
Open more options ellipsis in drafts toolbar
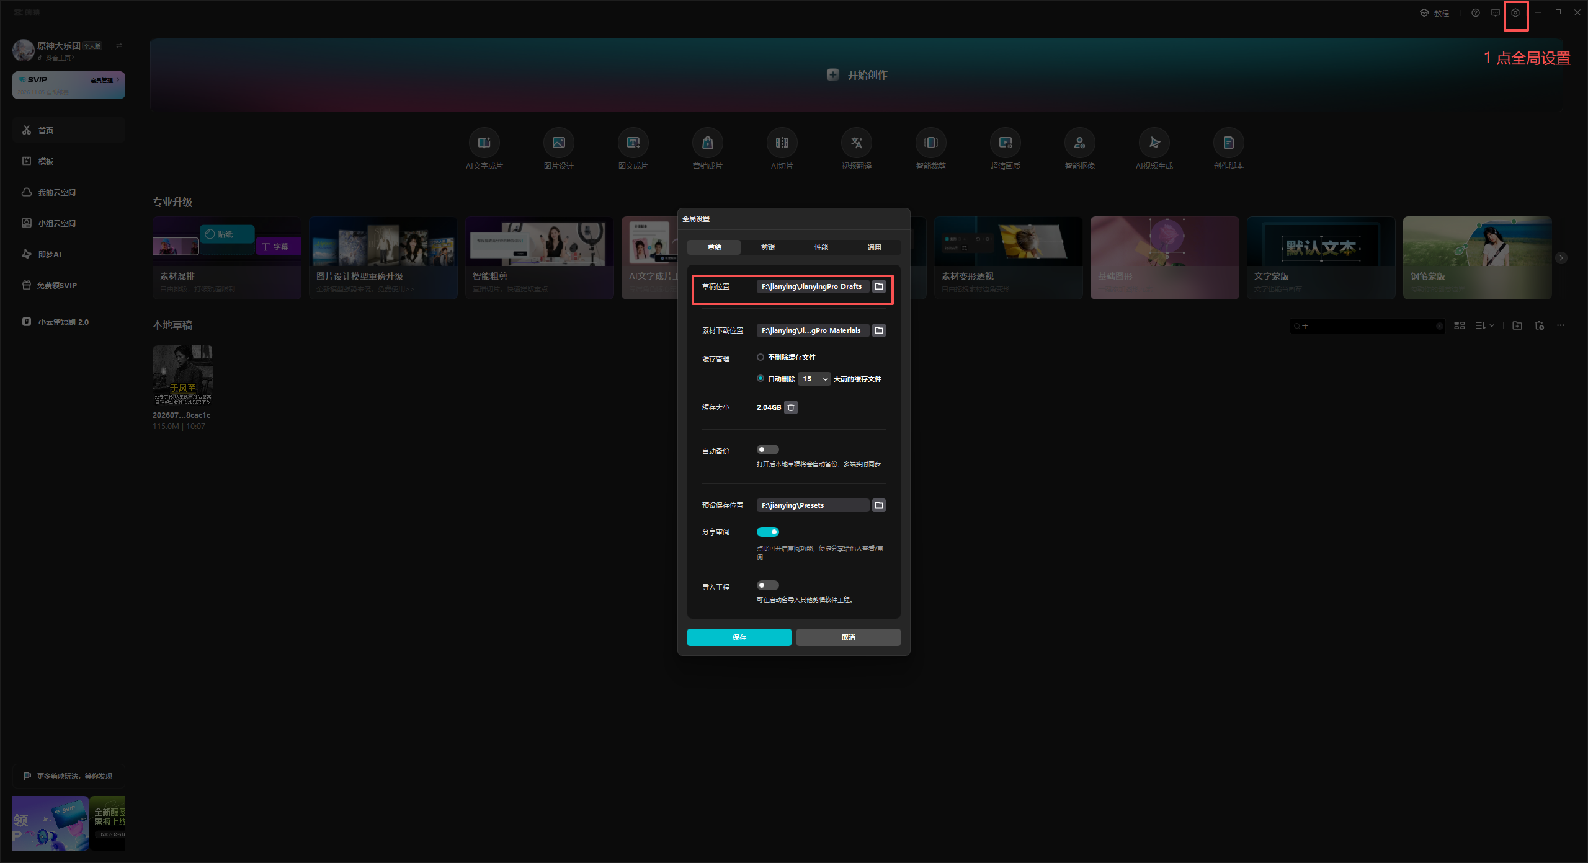pyautogui.click(x=1561, y=325)
